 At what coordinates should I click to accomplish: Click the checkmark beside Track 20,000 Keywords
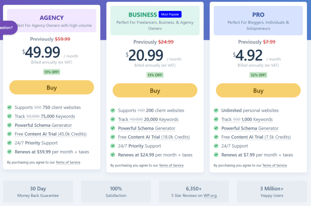113,119
